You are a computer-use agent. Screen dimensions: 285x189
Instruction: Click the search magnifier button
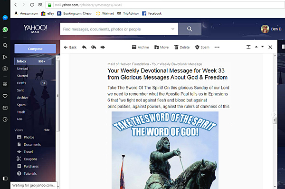point(190,29)
